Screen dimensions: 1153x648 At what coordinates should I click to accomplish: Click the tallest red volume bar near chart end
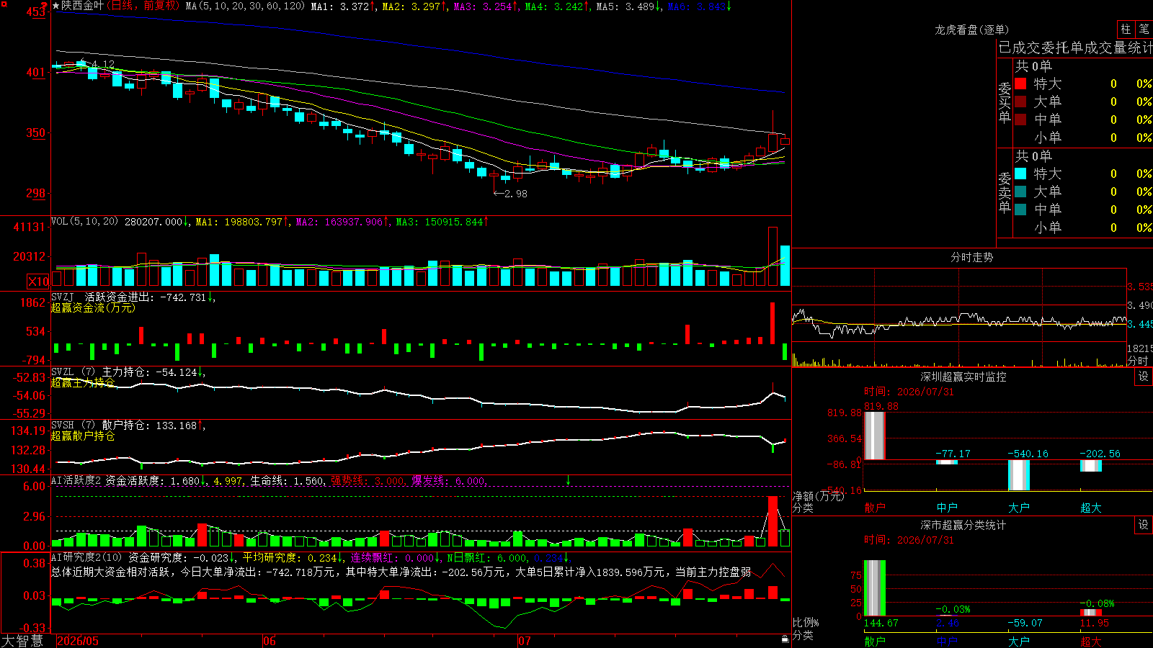pos(773,257)
